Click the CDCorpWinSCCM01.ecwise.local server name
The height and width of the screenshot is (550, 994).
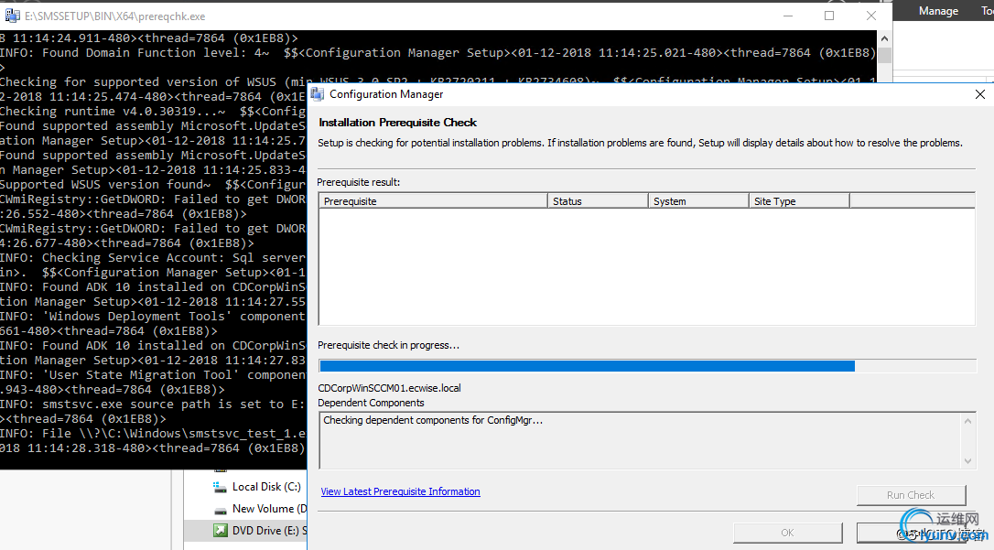pos(389,388)
